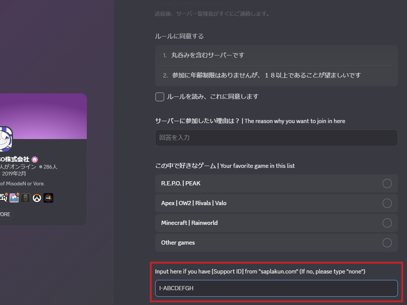The height and width of the screenshot is (305, 407).
Task: Click the Overwatch logo icon
Action: (x=37, y=198)
